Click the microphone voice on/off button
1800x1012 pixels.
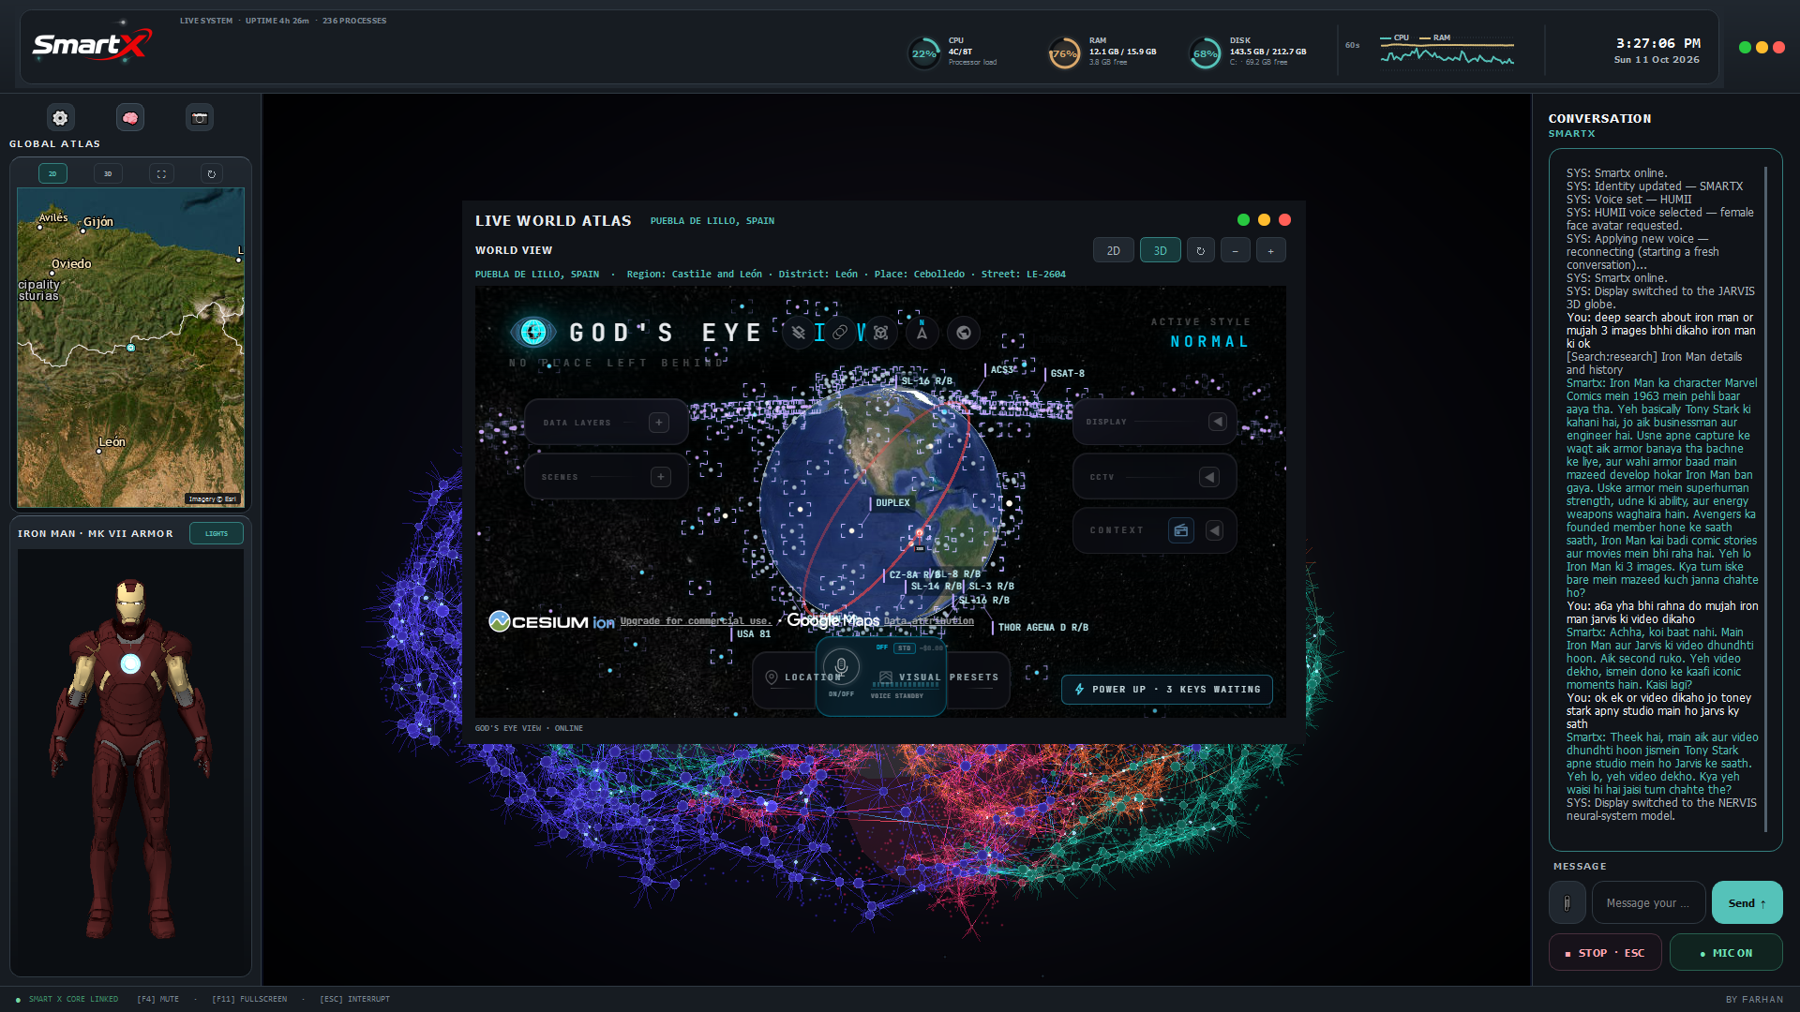841,666
